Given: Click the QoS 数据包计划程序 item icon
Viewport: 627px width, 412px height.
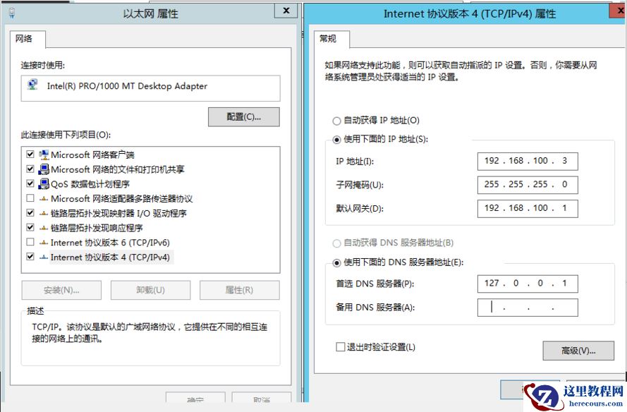Looking at the screenshot, I should coord(44,184).
